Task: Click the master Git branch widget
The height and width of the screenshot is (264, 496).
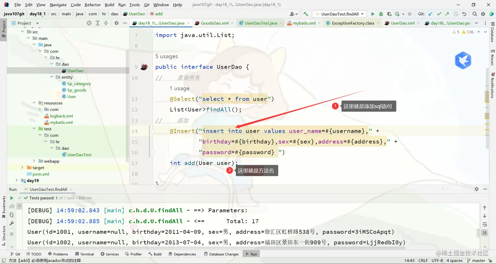Action: (x=476, y=261)
